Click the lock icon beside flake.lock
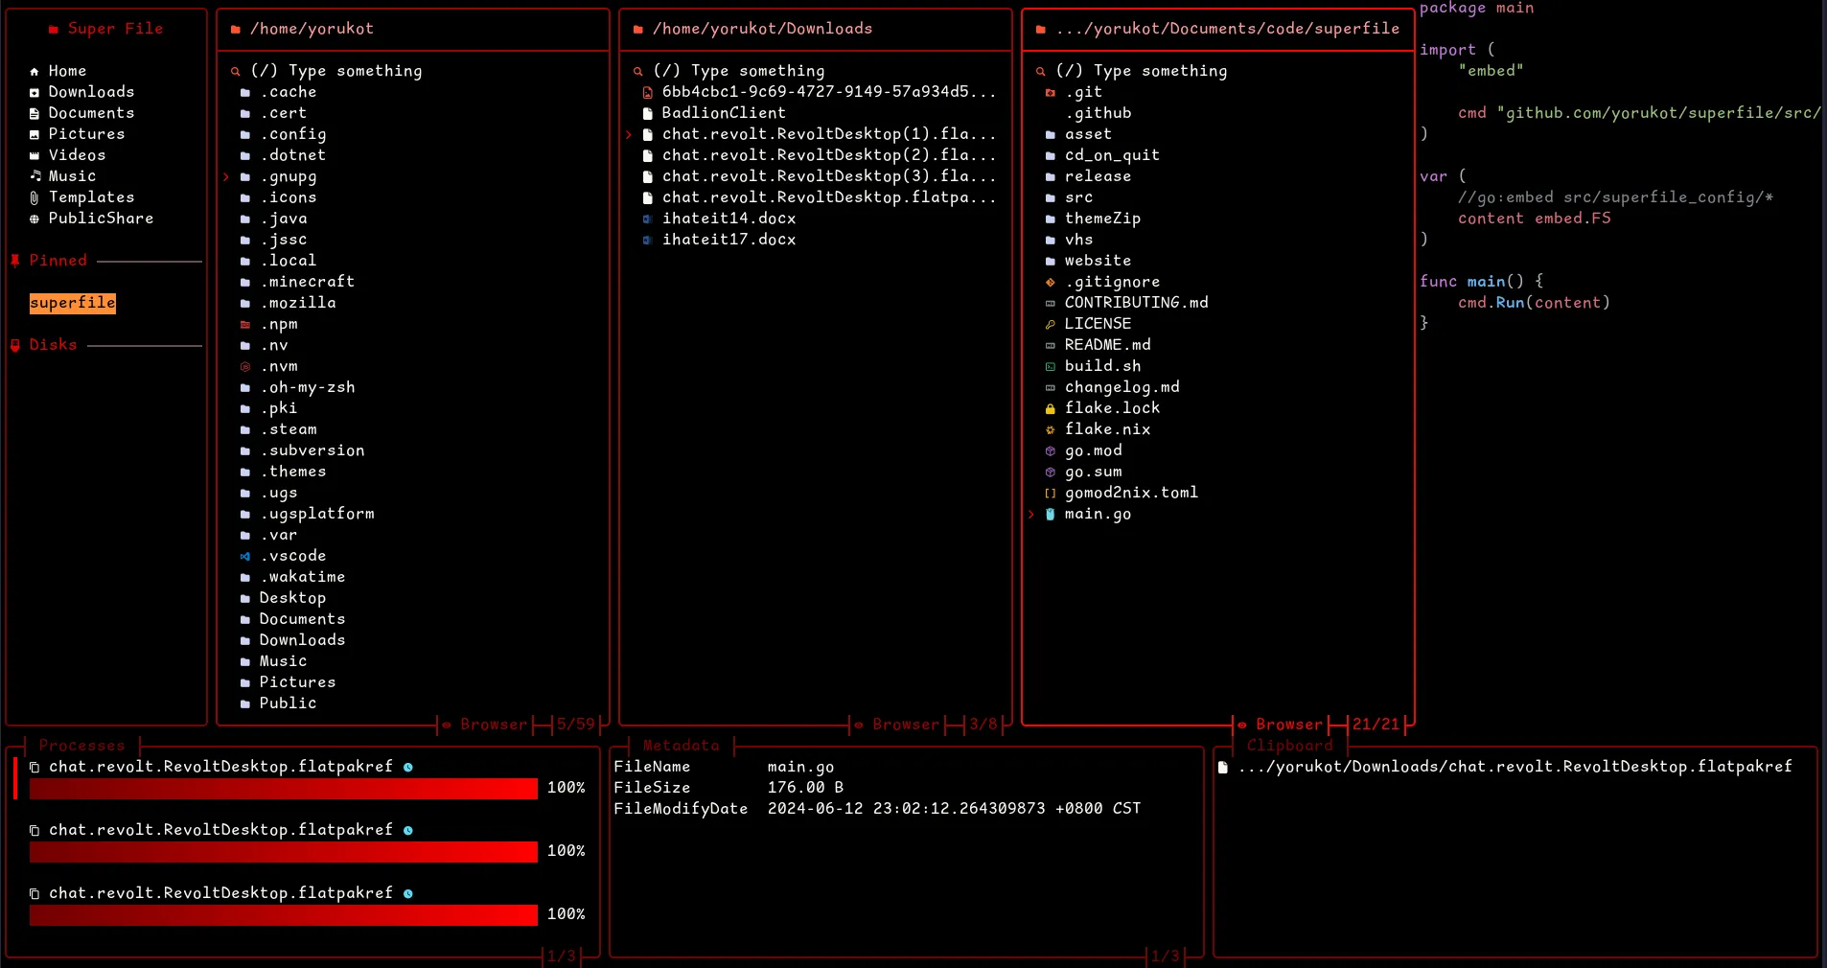 point(1050,408)
